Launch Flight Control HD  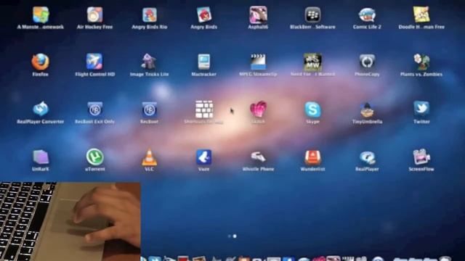coord(95,62)
